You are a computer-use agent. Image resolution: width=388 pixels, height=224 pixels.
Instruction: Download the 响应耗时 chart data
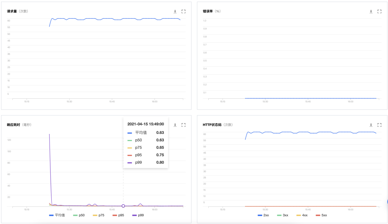(175, 125)
